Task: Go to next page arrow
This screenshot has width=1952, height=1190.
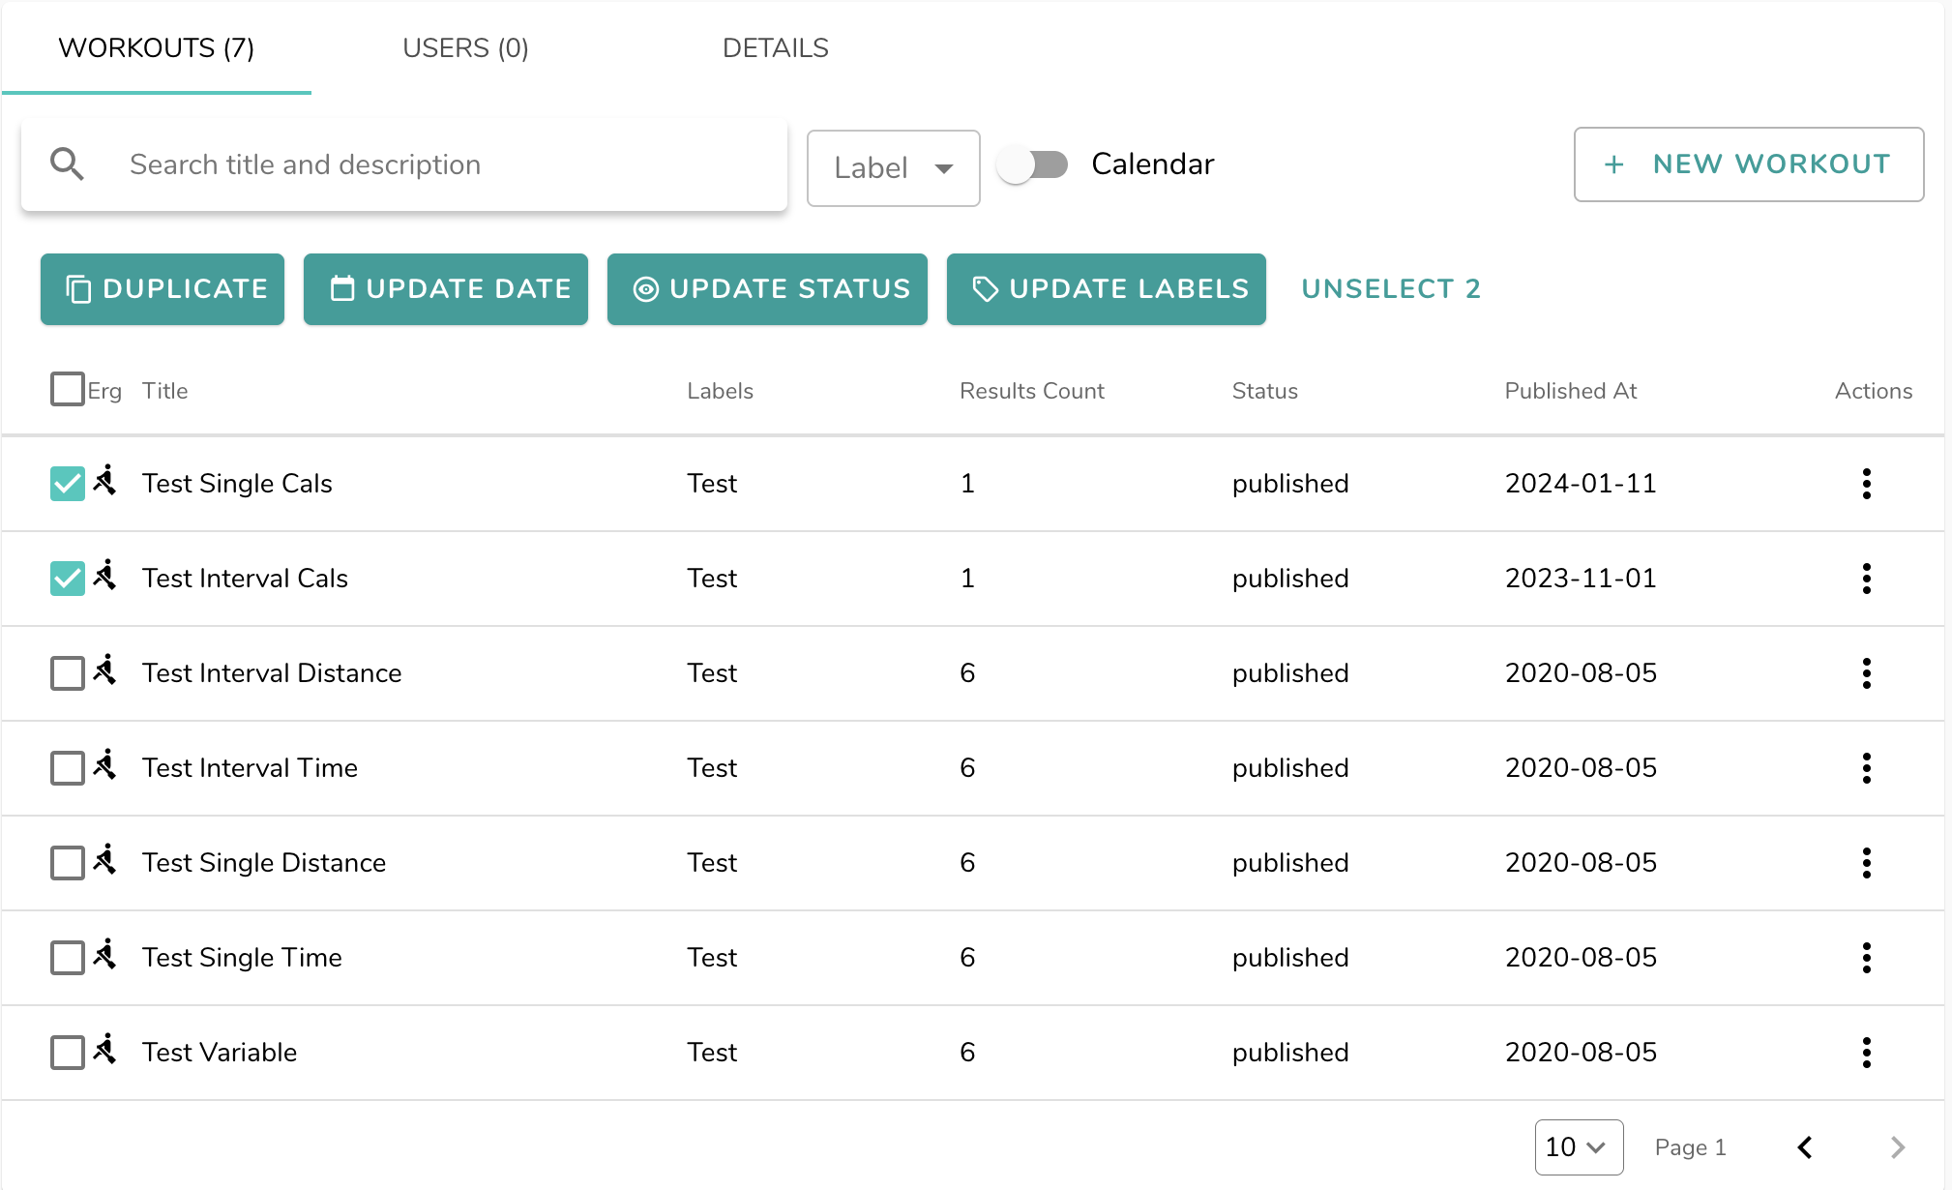Action: (x=1897, y=1147)
